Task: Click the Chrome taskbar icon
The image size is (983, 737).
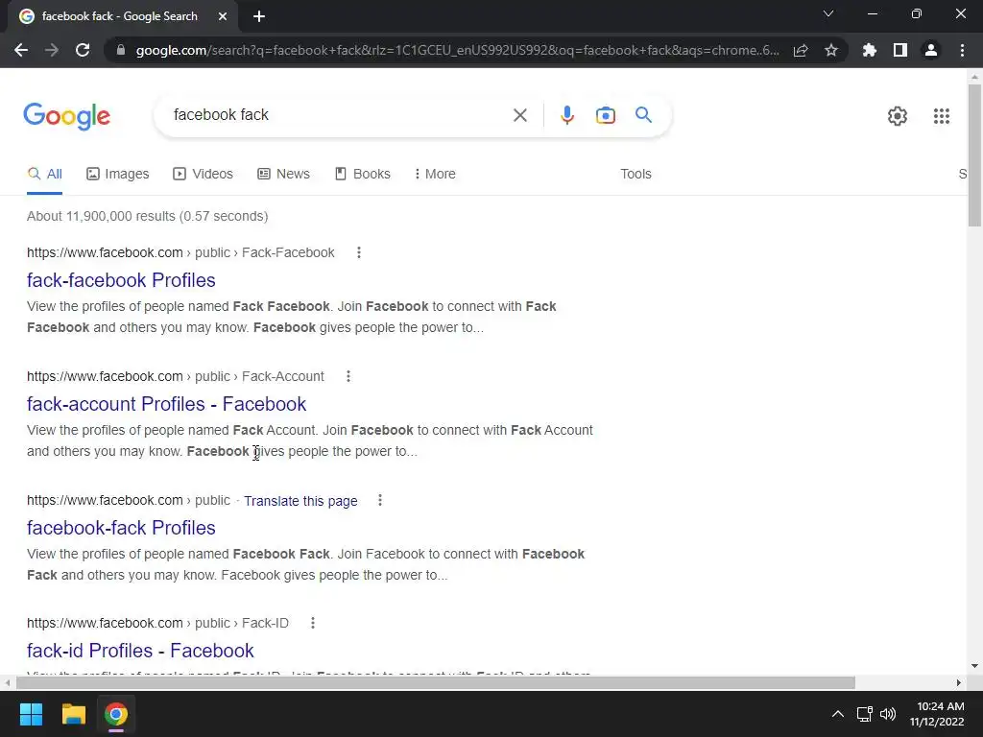Action: click(116, 714)
